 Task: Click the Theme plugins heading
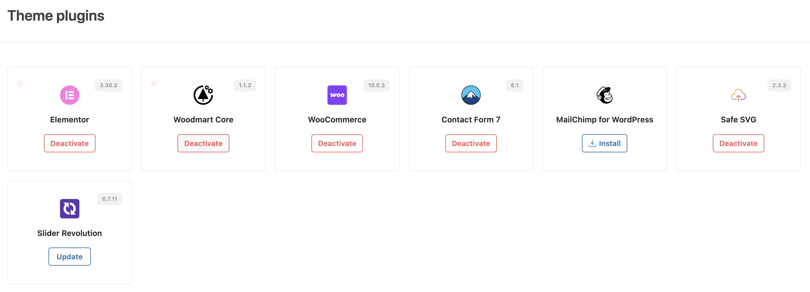click(x=56, y=15)
